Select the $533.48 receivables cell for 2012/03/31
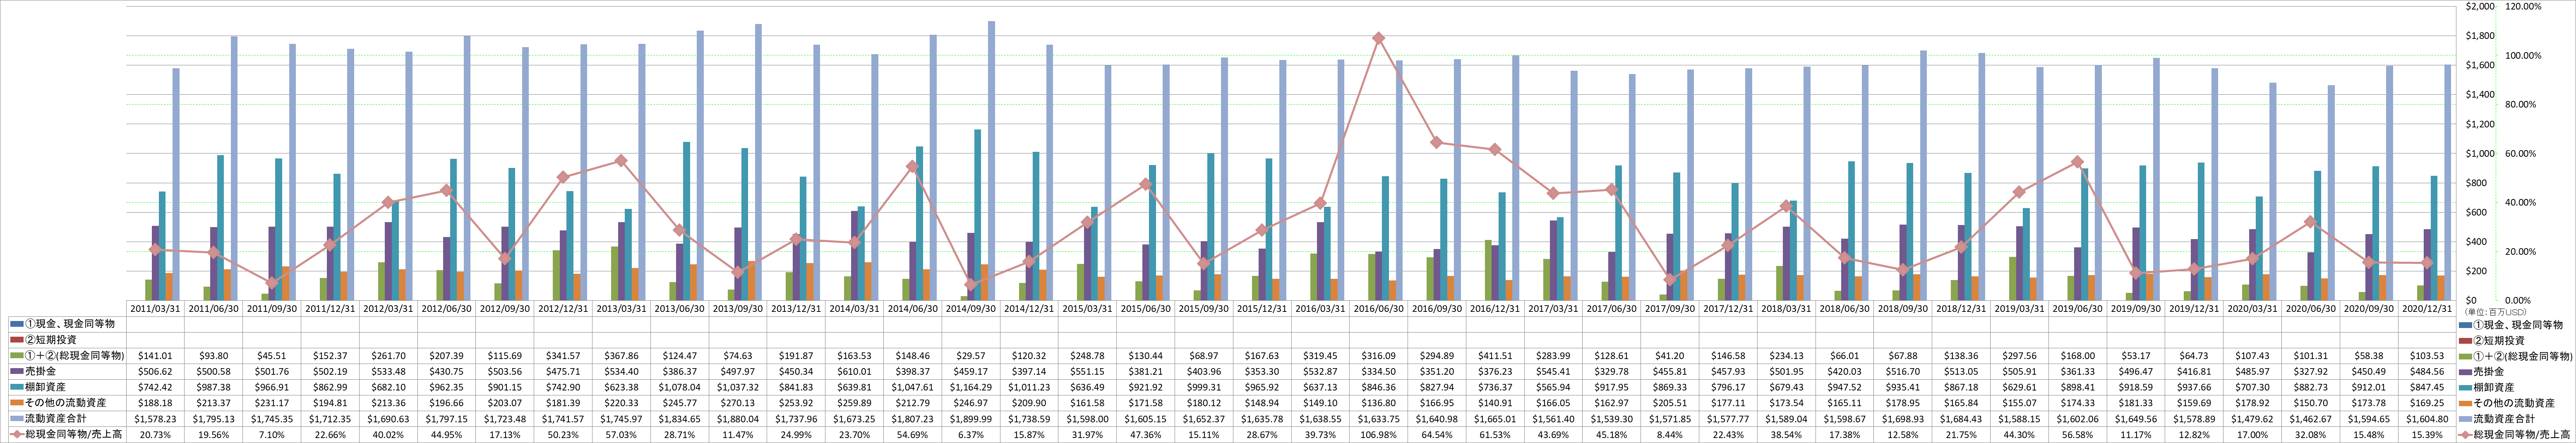Viewport: 2576px width, 443px height. pyautogui.click(x=388, y=371)
